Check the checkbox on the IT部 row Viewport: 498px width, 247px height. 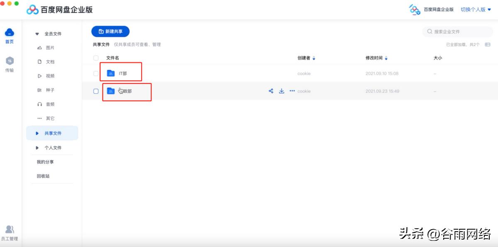(95, 73)
